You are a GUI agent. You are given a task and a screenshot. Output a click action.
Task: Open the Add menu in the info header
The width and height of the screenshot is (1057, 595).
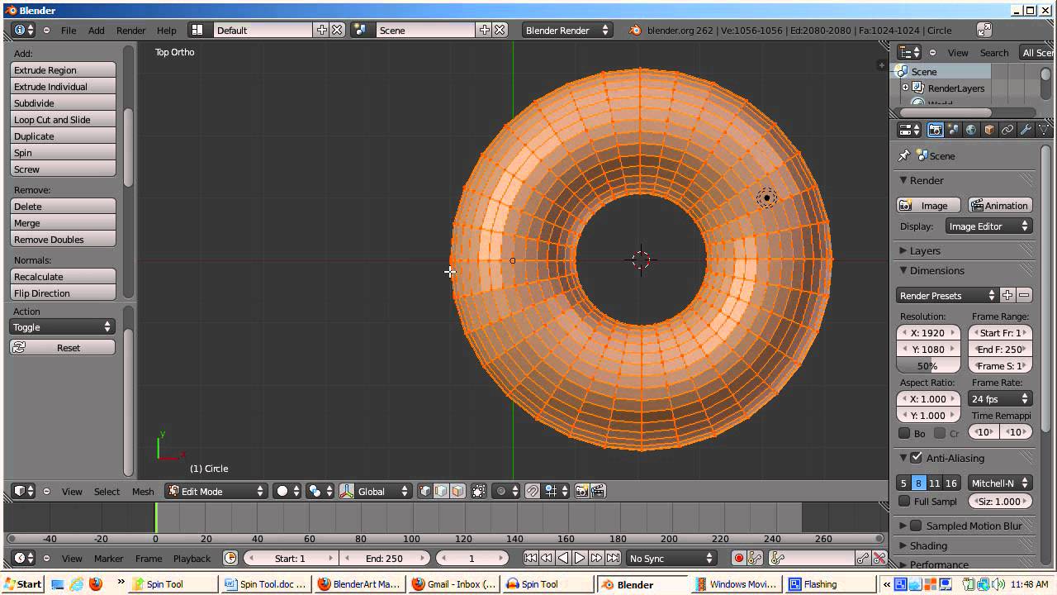point(97,30)
